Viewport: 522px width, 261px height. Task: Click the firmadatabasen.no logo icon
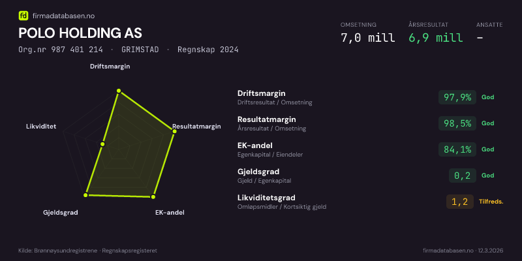(x=23, y=16)
